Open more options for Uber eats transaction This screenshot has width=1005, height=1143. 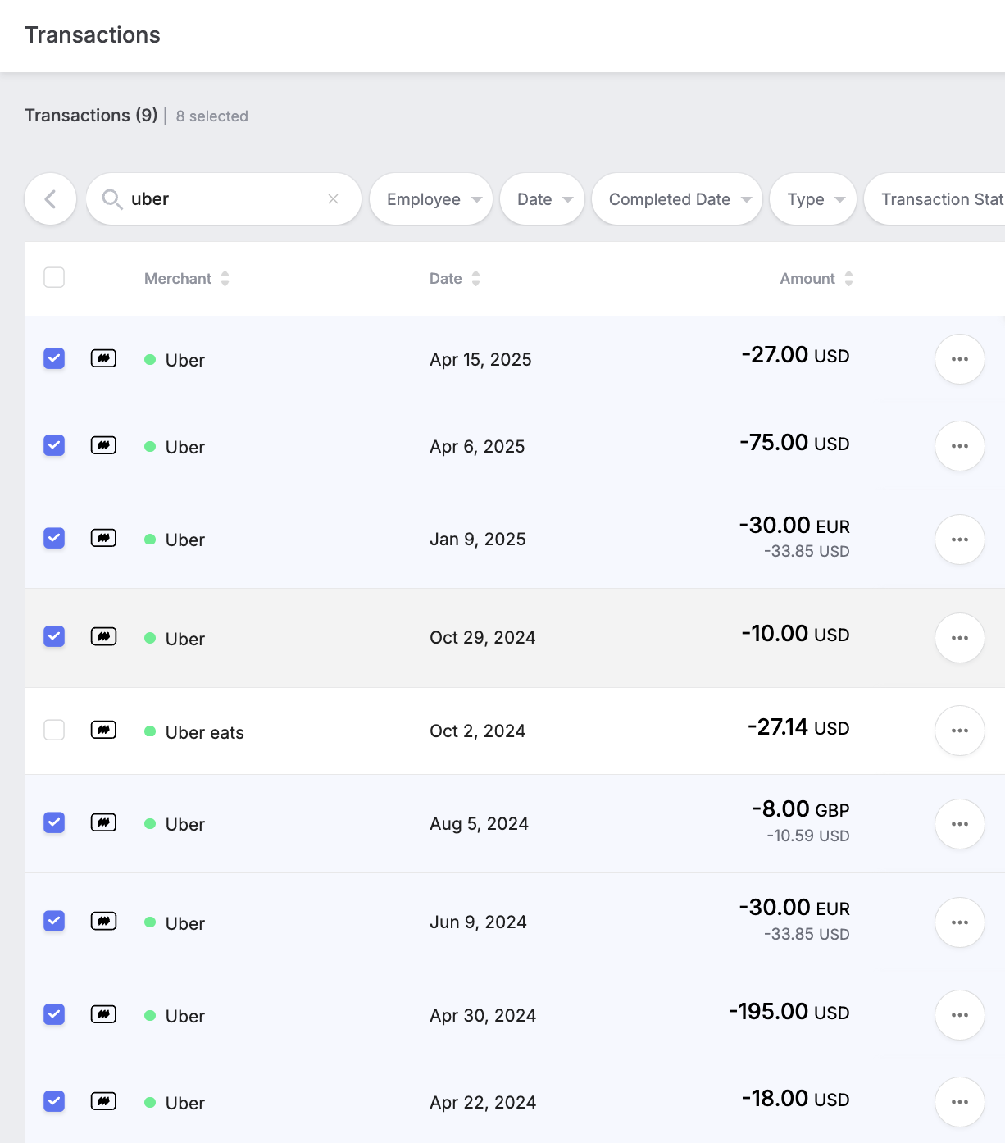pos(959,731)
